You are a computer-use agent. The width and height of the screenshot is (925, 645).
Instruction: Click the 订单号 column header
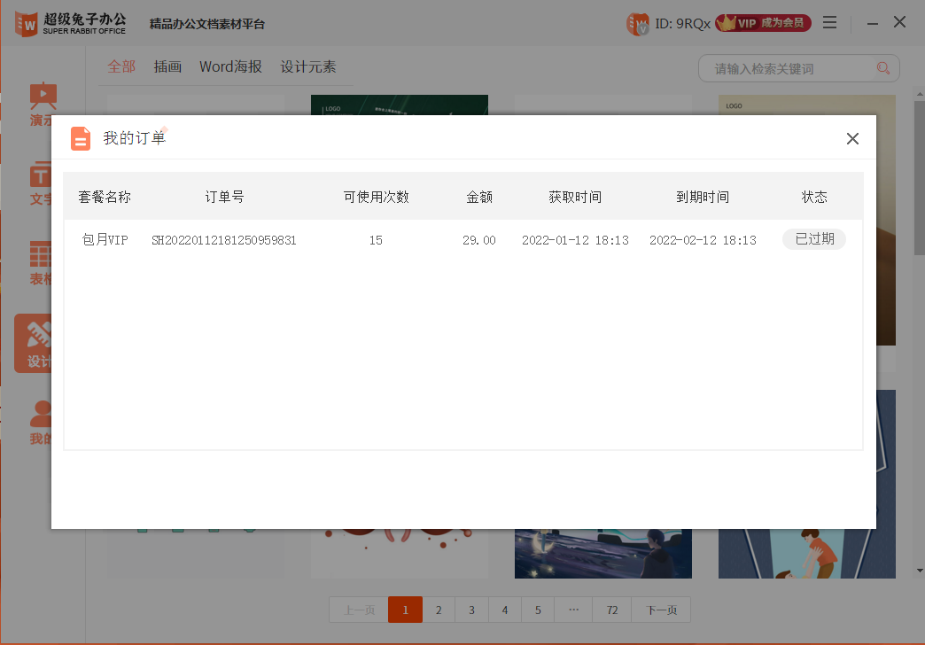(x=224, y=197)
